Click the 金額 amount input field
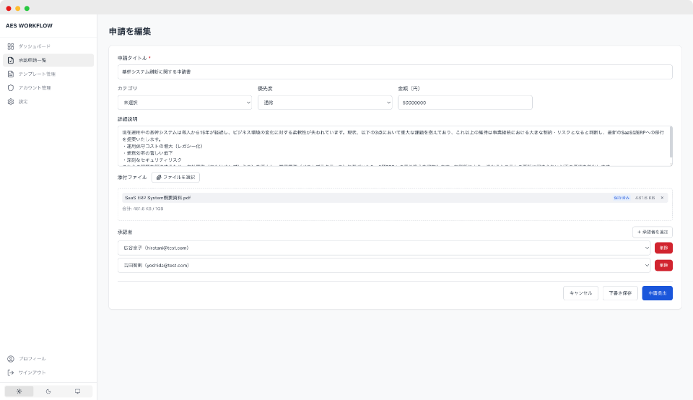The image size is (693, 400). (x=464, y=103)
